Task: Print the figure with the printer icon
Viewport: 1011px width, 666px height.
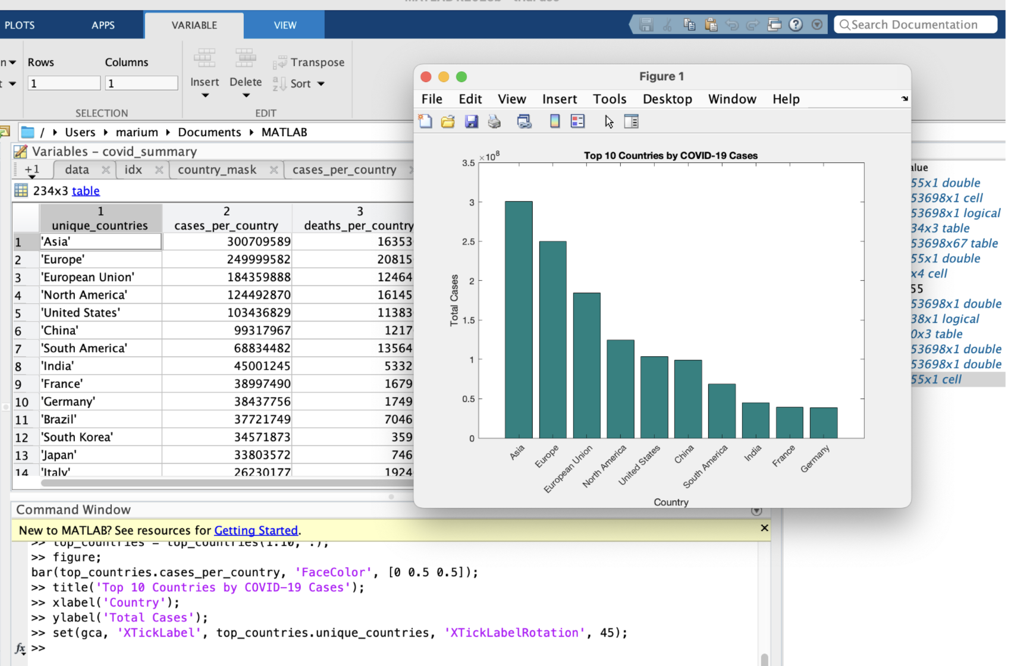Action: 494,122
